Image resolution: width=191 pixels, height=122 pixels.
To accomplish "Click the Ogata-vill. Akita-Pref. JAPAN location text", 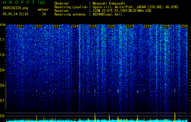I will click(x=135, y=7).
